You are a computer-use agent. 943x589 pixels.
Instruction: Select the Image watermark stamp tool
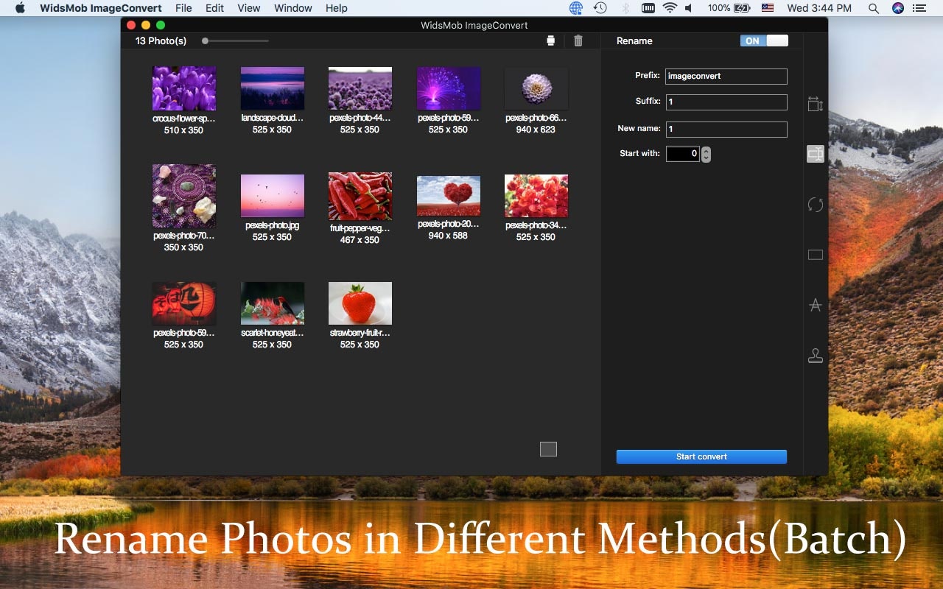pyautogui.click(x=815, y=355)
